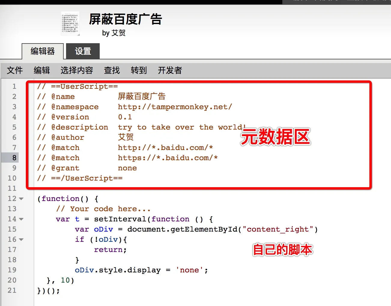Click '(function() {' on line 12

point(68,199)
